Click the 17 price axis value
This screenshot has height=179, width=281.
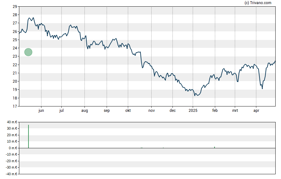pyautogui.click(x=15, y=106)
